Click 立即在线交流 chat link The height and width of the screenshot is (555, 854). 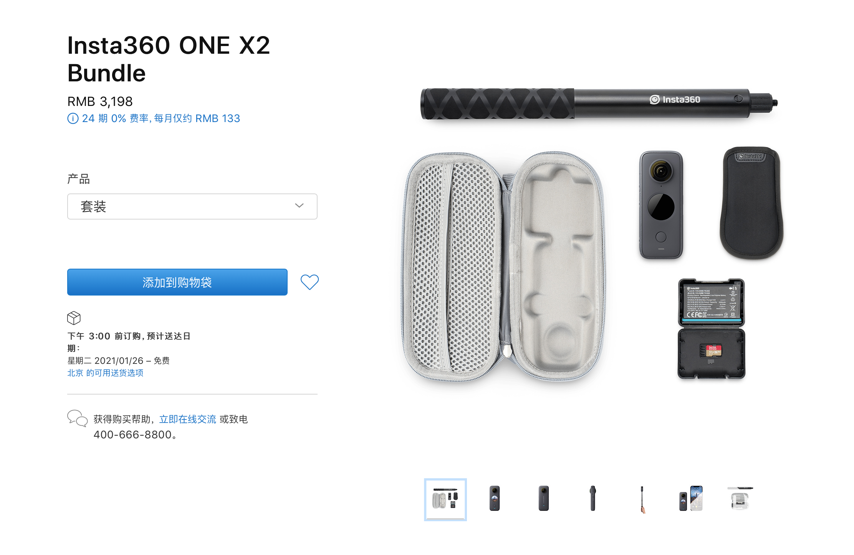point(188,419)
